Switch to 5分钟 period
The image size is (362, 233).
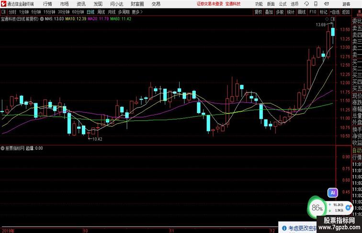click(x=36, y=12)
